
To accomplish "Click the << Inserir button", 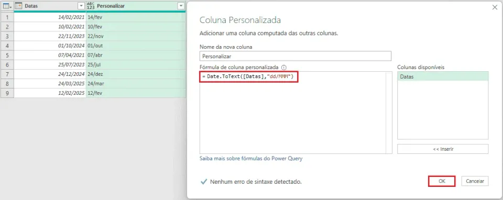I will (443, 149).
